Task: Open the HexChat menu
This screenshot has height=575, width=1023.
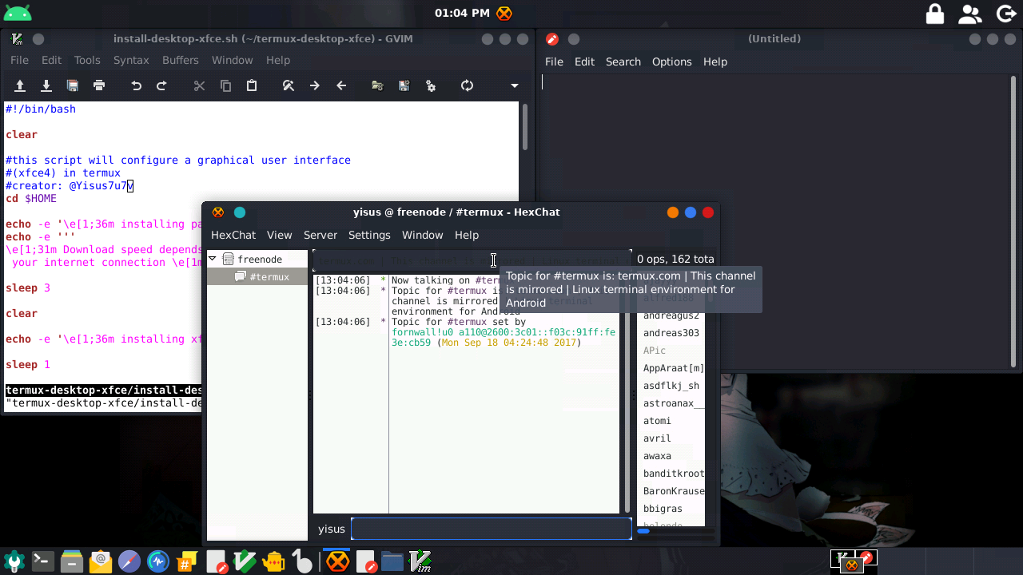Action: 233,235
